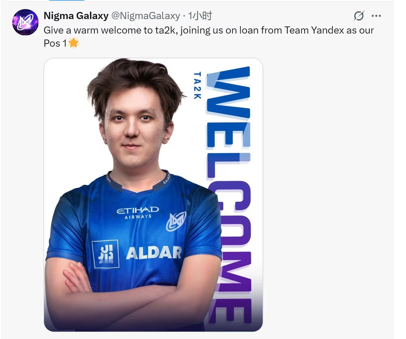Click the star emoji after Pos 1
This screenshot has height=339, width=406.
coord(73,43)
